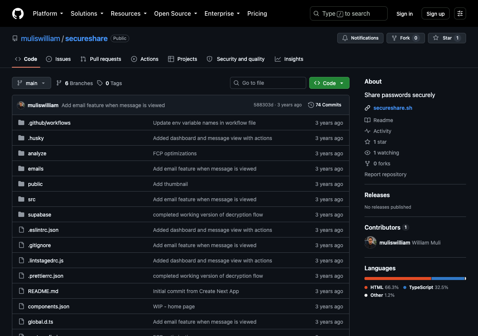This screenshot has width=478, height=336.
Task: Open the main branch selector dropdown
Action: pos(31,83)
